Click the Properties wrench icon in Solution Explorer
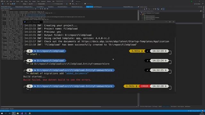 click(161, 9)
